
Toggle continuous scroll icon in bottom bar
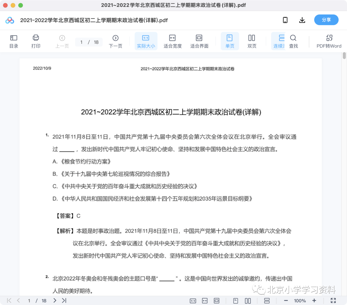pos(267,301)
